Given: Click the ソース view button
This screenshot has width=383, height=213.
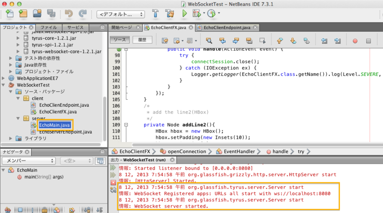Looking at the screenshot, I should [119, 40].
